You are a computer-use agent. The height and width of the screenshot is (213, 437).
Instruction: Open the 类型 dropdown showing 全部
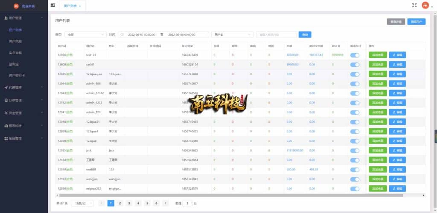point(85,35)
